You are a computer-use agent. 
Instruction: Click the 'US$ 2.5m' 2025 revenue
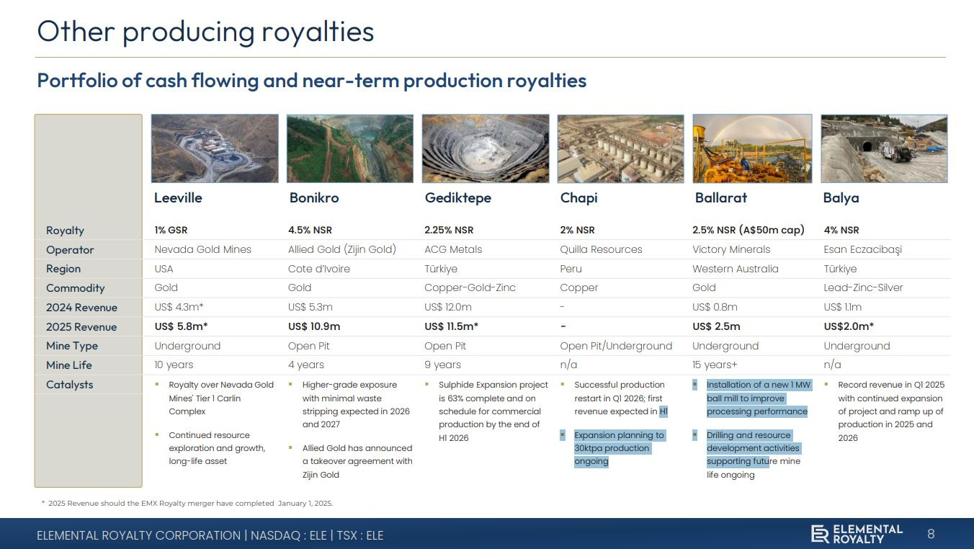click(716, 327)
